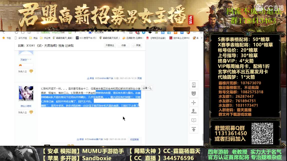Click the user profile sidebar icon
Viewport: 287px width, 161px height.
(194, 111)
